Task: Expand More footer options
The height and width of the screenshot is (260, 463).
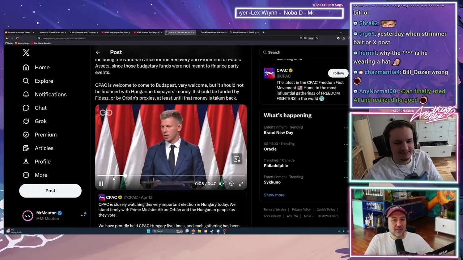Action: point(309,216)
